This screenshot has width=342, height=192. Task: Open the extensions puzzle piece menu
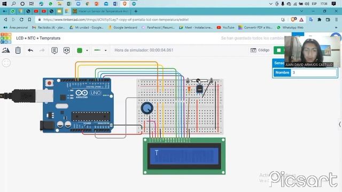click(320, 20)
